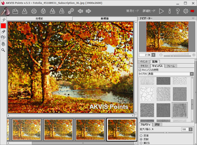Open the テキスト sub-tab
Screen dimensions: 197x145
(144, 66)
